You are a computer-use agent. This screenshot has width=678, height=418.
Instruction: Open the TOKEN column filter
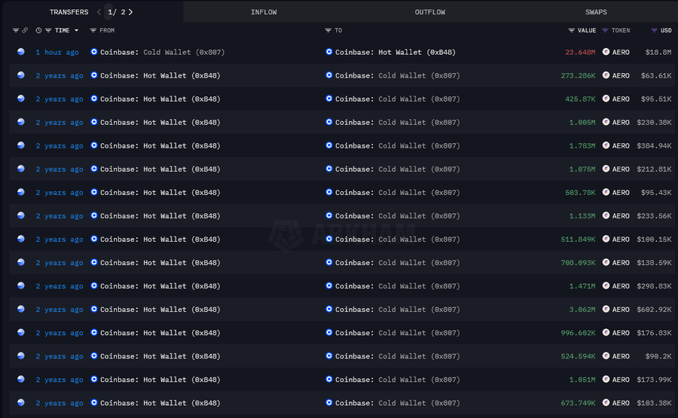(x=615, y=31)
